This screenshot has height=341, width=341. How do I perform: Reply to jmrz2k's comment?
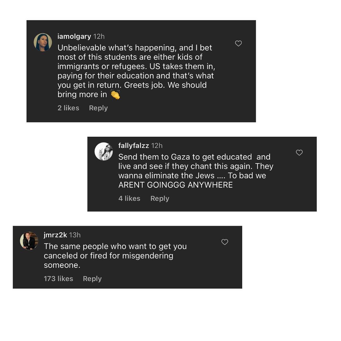click(92, 279)
